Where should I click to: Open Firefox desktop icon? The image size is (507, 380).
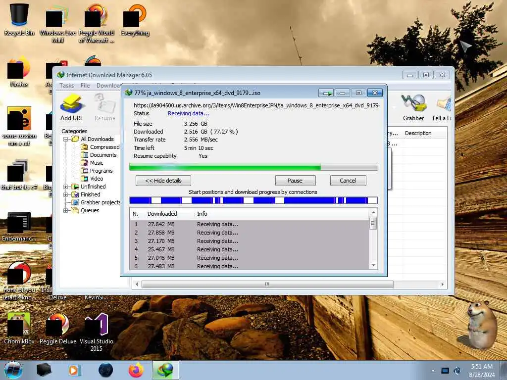tap(19, 73)
